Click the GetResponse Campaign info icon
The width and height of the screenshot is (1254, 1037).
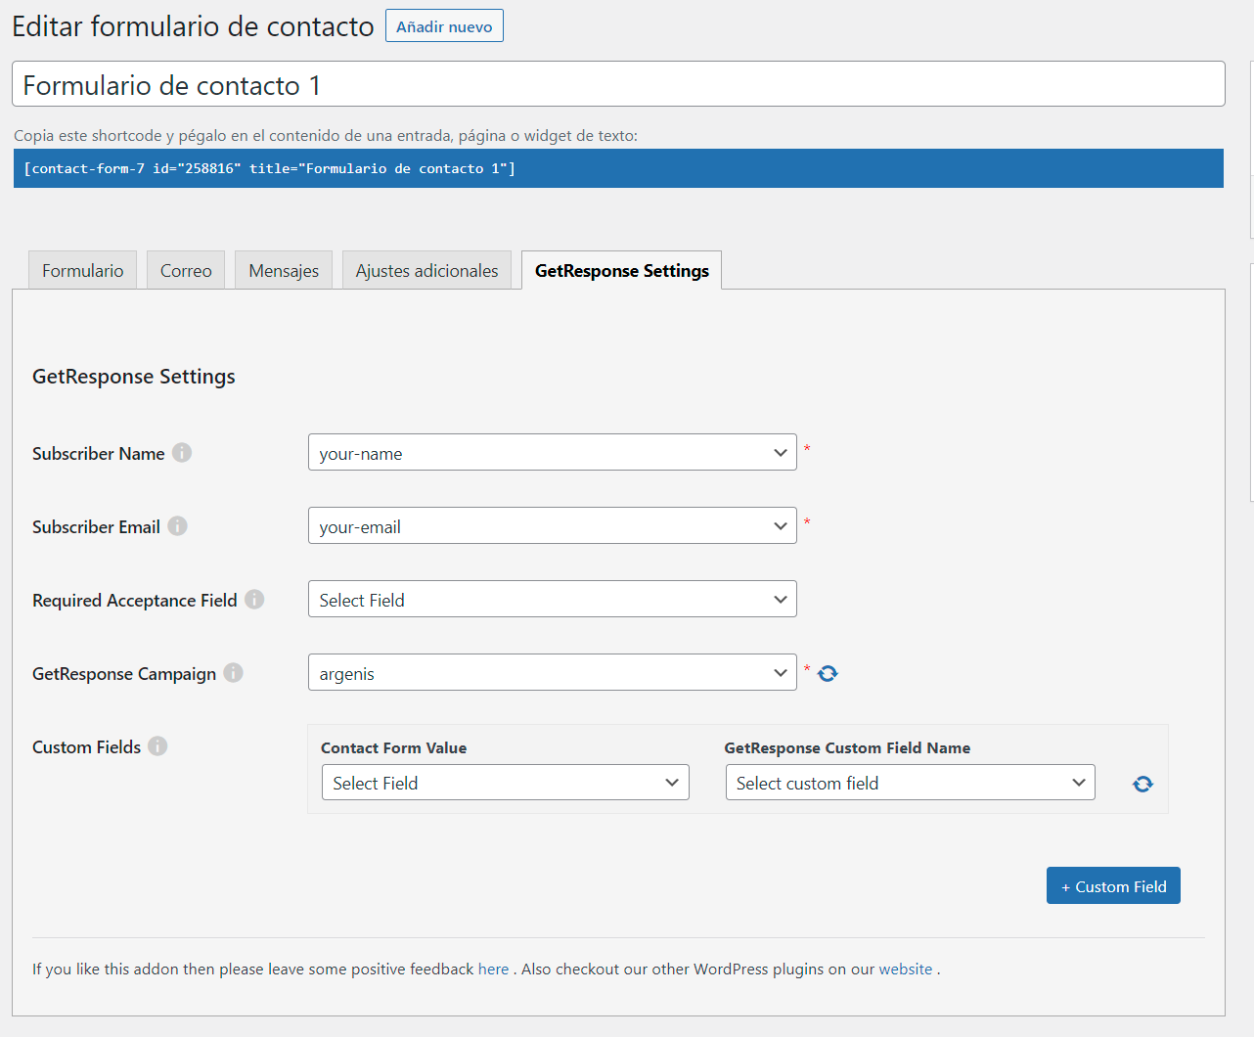(x=233, y=672)
